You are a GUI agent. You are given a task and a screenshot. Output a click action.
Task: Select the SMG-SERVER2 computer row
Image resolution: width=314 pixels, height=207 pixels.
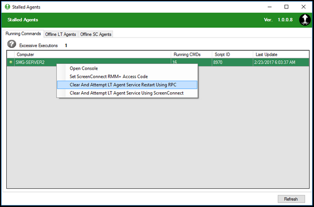(158, 62)
